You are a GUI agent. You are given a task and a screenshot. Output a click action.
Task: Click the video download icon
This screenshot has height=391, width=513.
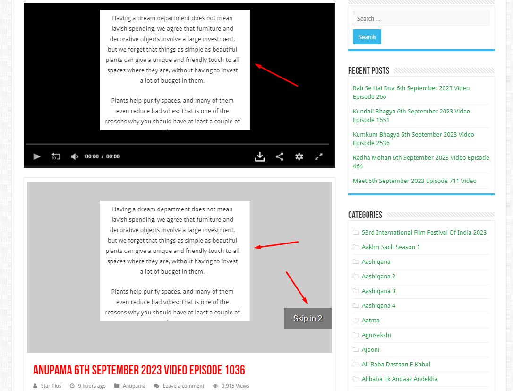tap(260, 156)
